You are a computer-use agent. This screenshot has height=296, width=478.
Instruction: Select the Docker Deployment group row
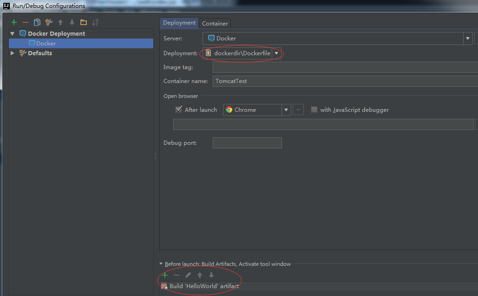(x=81, y=33)
